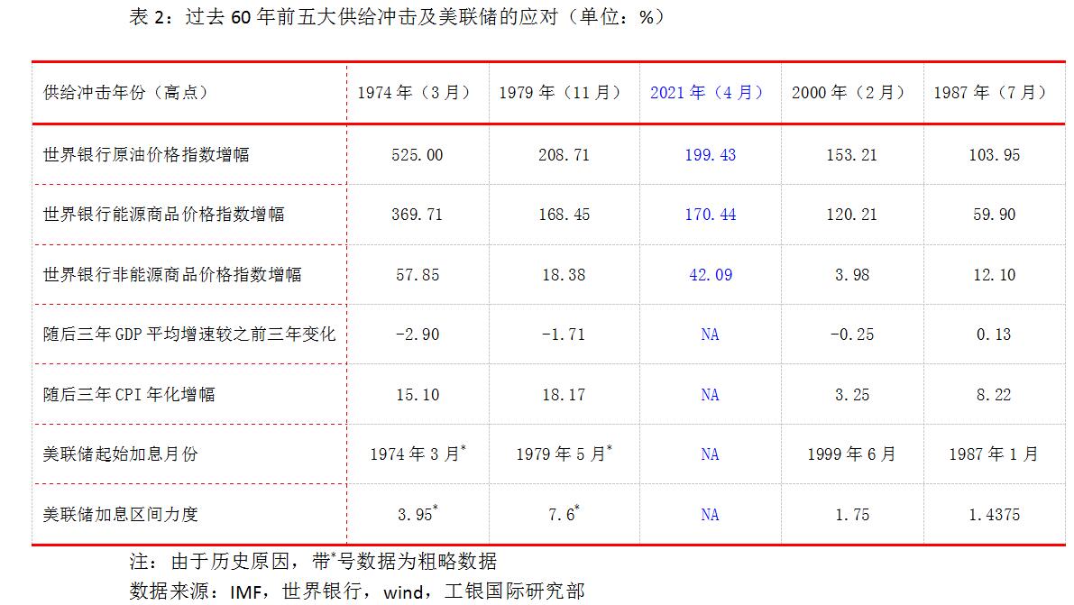The width and height of the screenshot is (1074, 605).
Task: Click cell value '12.10'
Action: 994,275
